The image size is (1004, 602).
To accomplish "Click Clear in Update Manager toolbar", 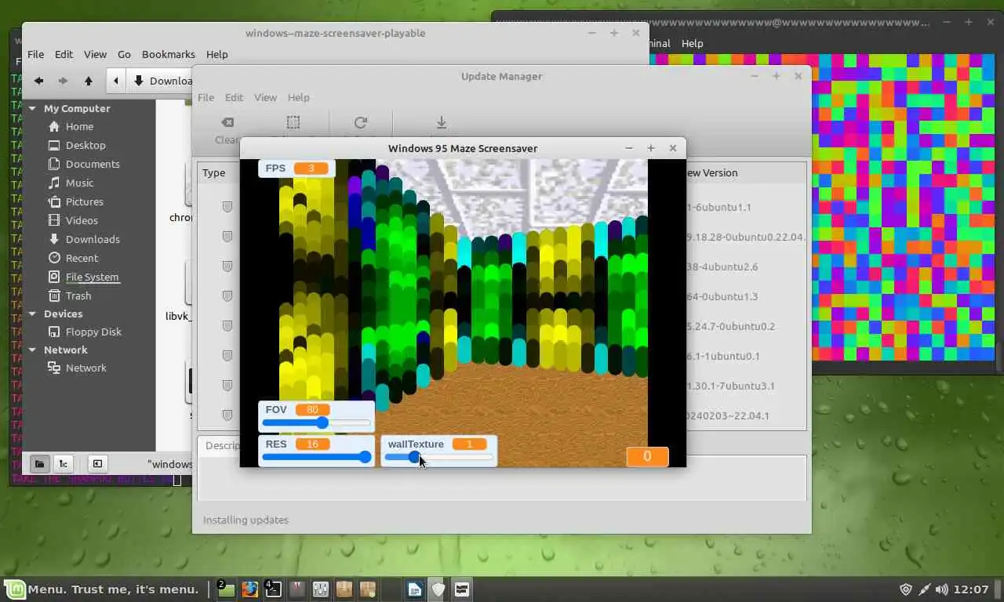I will [227, 129].
